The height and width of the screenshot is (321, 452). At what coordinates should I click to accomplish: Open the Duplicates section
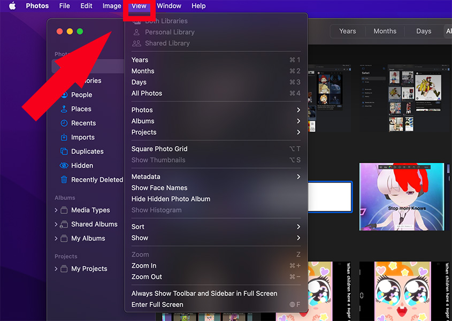coord(87,151)
